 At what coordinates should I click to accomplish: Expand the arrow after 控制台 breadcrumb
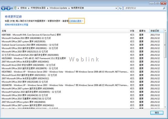tap(29, 8)
